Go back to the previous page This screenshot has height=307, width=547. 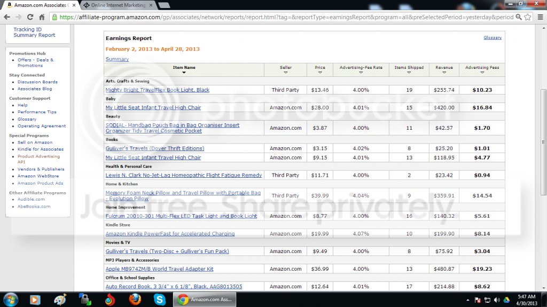click(6, 17)
